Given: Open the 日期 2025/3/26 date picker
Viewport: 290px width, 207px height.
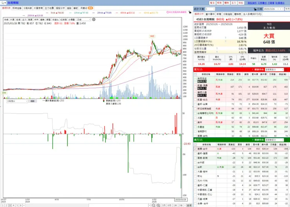Looking at the screenshot, I should tap(274, 9).
